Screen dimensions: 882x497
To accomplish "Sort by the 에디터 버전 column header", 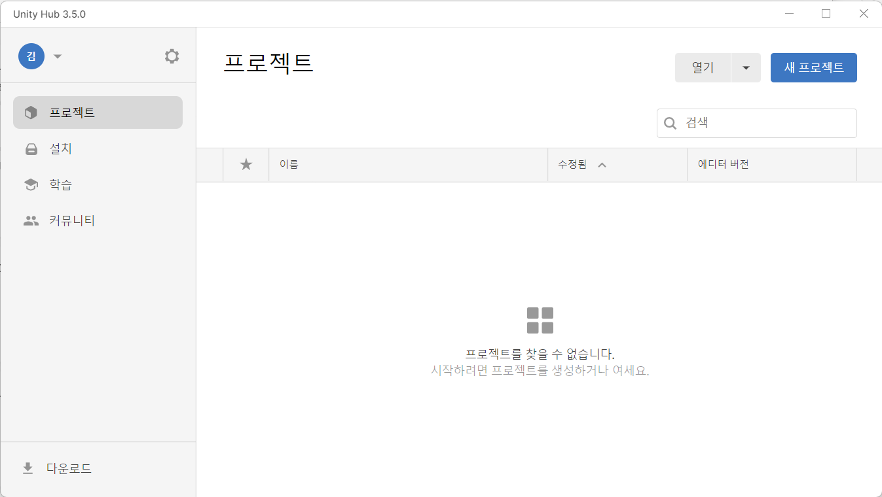I will tap(772, 165).
